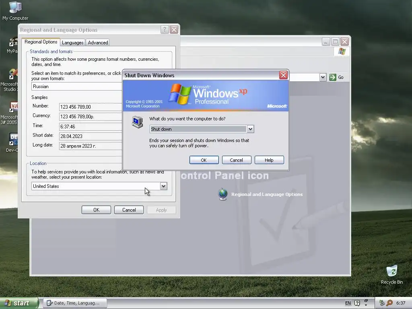Viewport: 412px width, 309px height.
Task: Click the computer icon in Shut Down dialog
Action: pyautogui.click(x=138, y=122)
